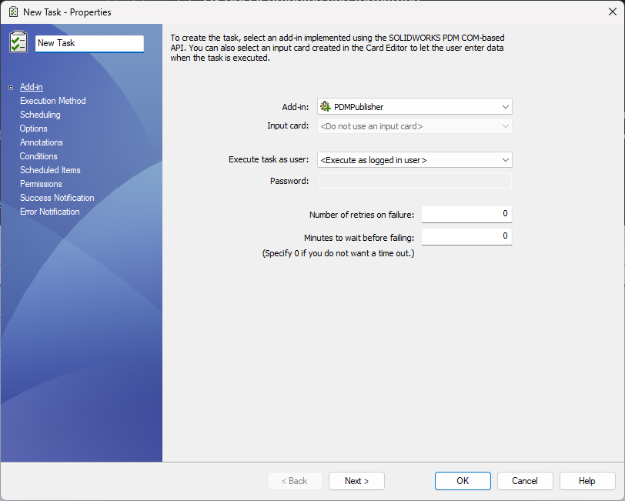Click the 'Execute task as user:' label
Screen dimensions: 625x501
coord(269,159)
